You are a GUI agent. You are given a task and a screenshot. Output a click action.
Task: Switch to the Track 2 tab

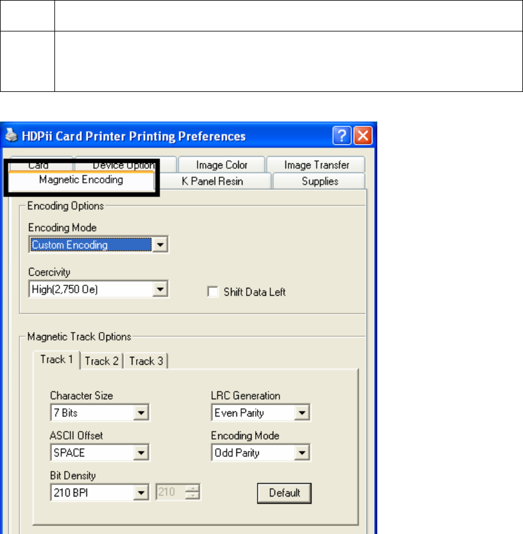[102, 360]
